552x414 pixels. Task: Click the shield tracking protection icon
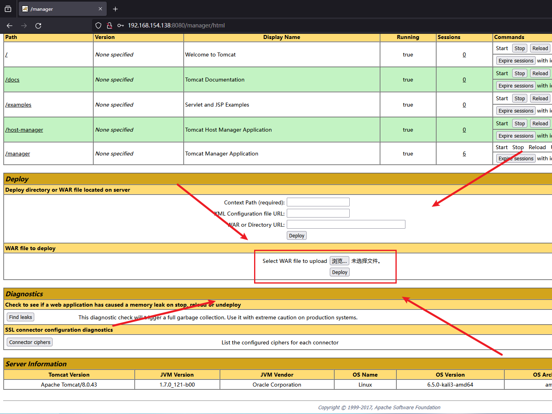[x=98, y=25]
